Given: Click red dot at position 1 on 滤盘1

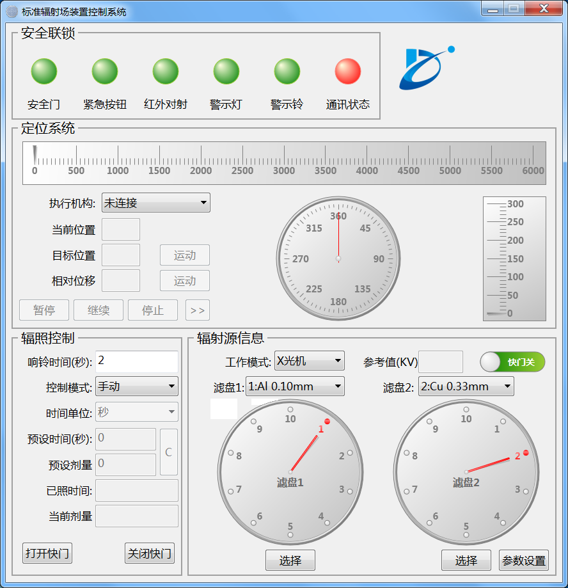Looking at the screenshot, I should (327, 422).
